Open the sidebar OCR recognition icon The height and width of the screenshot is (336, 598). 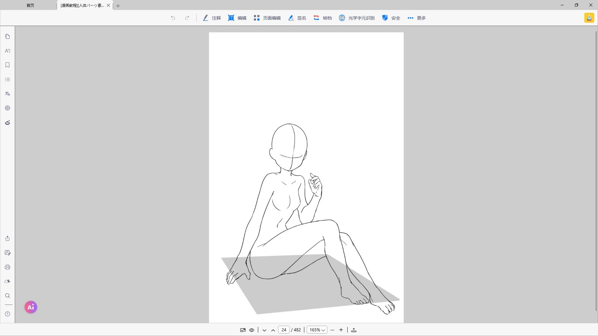pyautogui.click(x=7, y=108)
